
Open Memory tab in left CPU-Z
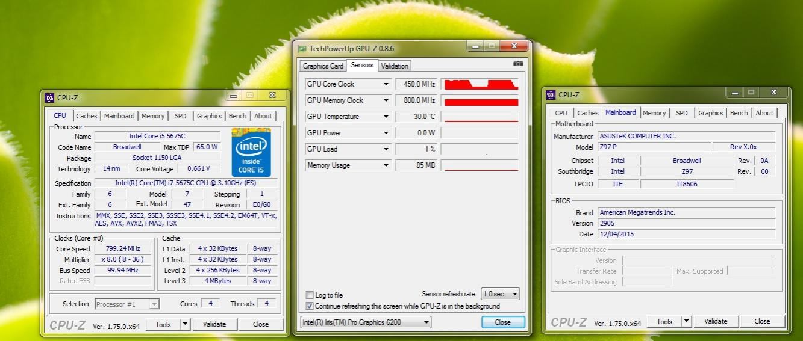[153, 116]
